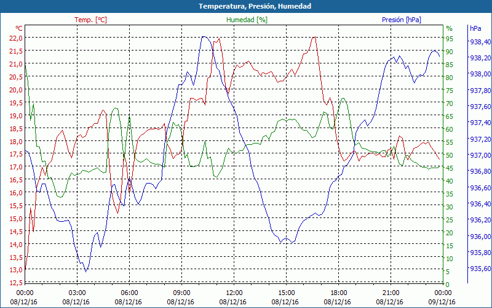The width and height of the screenshot is (492, 308).
Task: Click the '937,00' pressure axis value
Action: click(480, 155)
